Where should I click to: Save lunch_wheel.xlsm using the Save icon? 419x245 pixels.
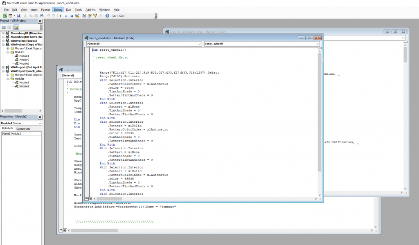tap(18, 15)
